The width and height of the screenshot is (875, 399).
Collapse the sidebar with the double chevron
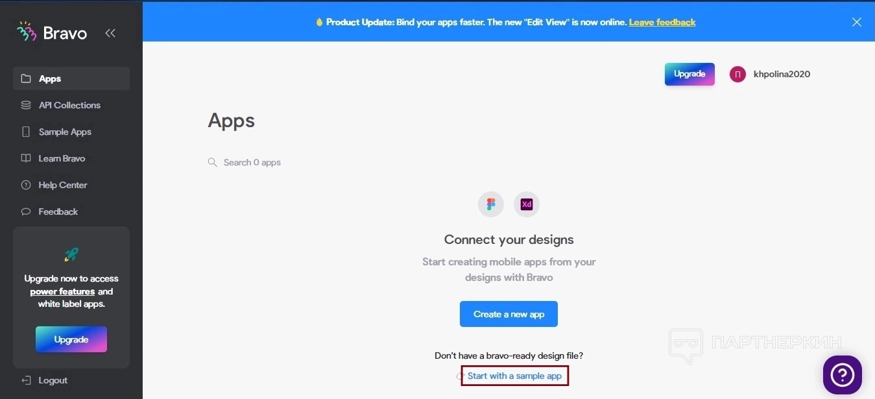(110, 33)
